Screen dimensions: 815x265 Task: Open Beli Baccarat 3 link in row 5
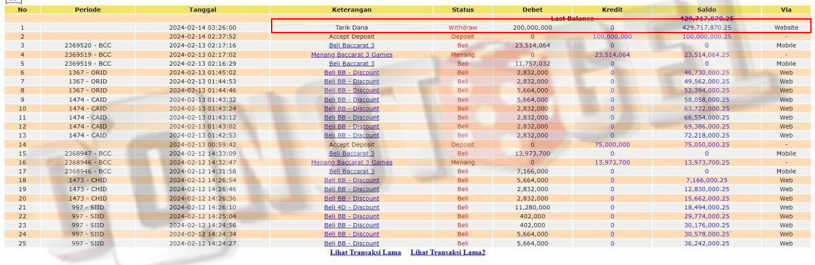point(351,63)
